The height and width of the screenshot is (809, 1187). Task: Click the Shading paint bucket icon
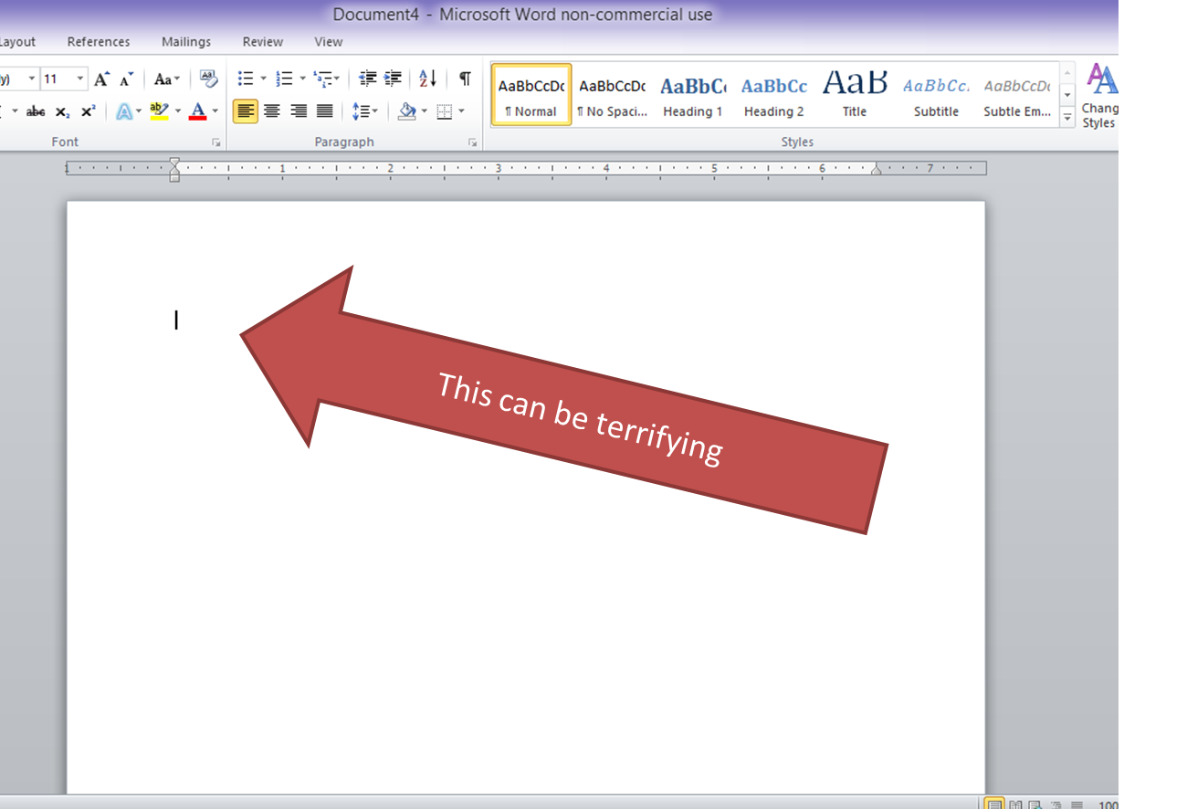pyautogui.click(x=407, y=111)
